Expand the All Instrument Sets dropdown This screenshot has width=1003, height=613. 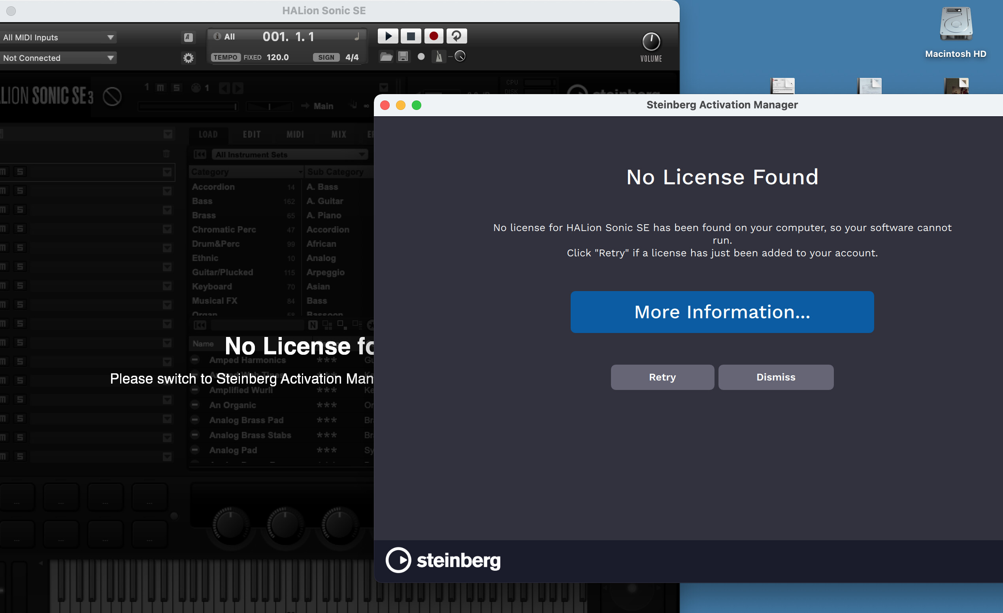(x=290, y=154)
